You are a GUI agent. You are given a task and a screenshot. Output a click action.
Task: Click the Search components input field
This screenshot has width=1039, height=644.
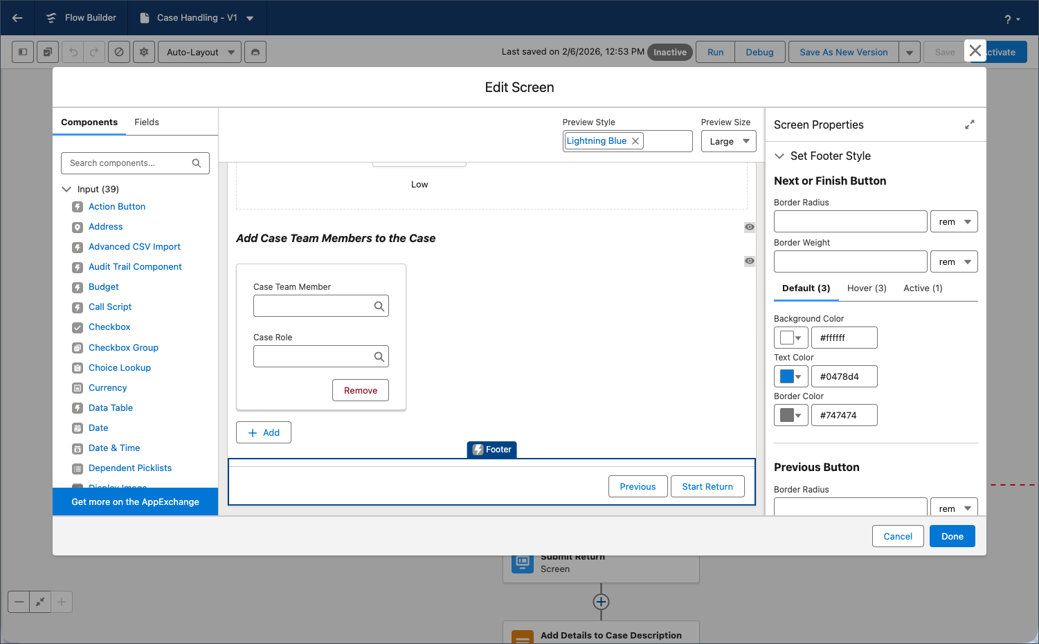(128, 163)
